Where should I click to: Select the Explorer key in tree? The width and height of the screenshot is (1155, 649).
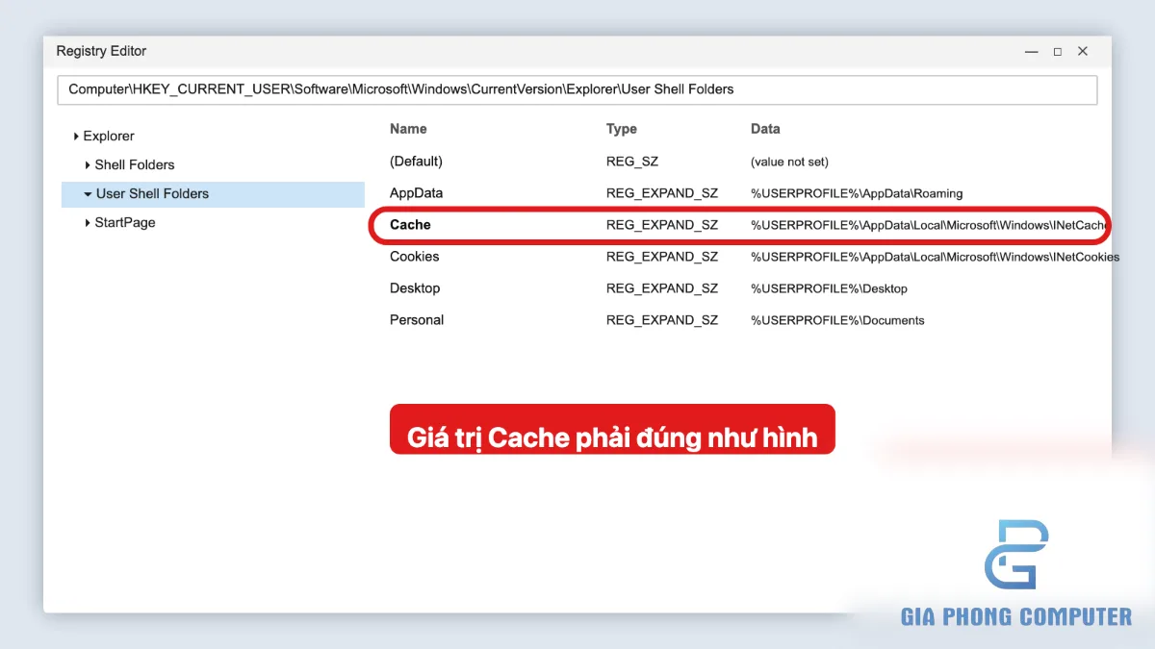pos(109,137)
